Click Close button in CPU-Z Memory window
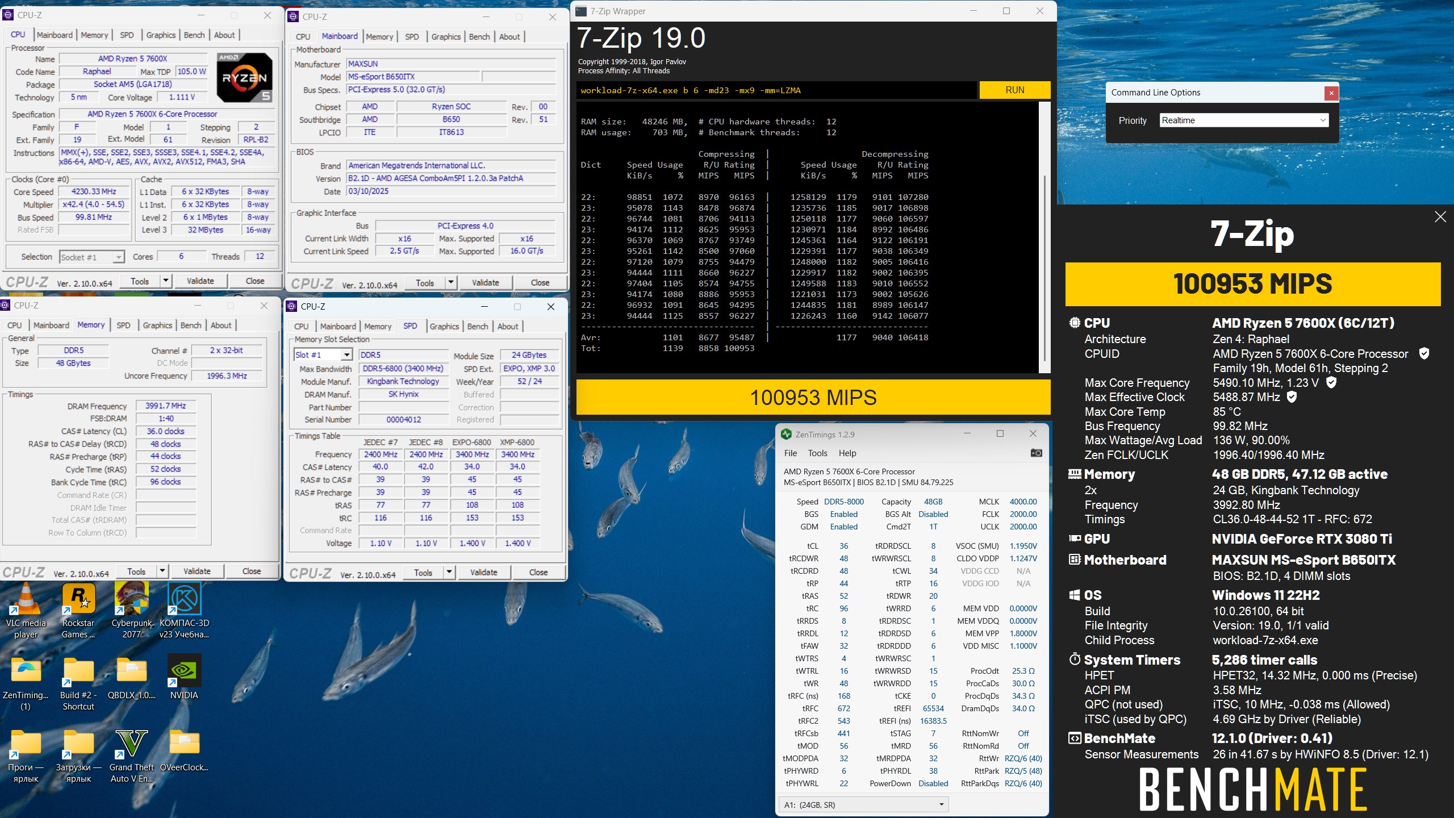Viewport: 1454px width, 818px height. 252,571
